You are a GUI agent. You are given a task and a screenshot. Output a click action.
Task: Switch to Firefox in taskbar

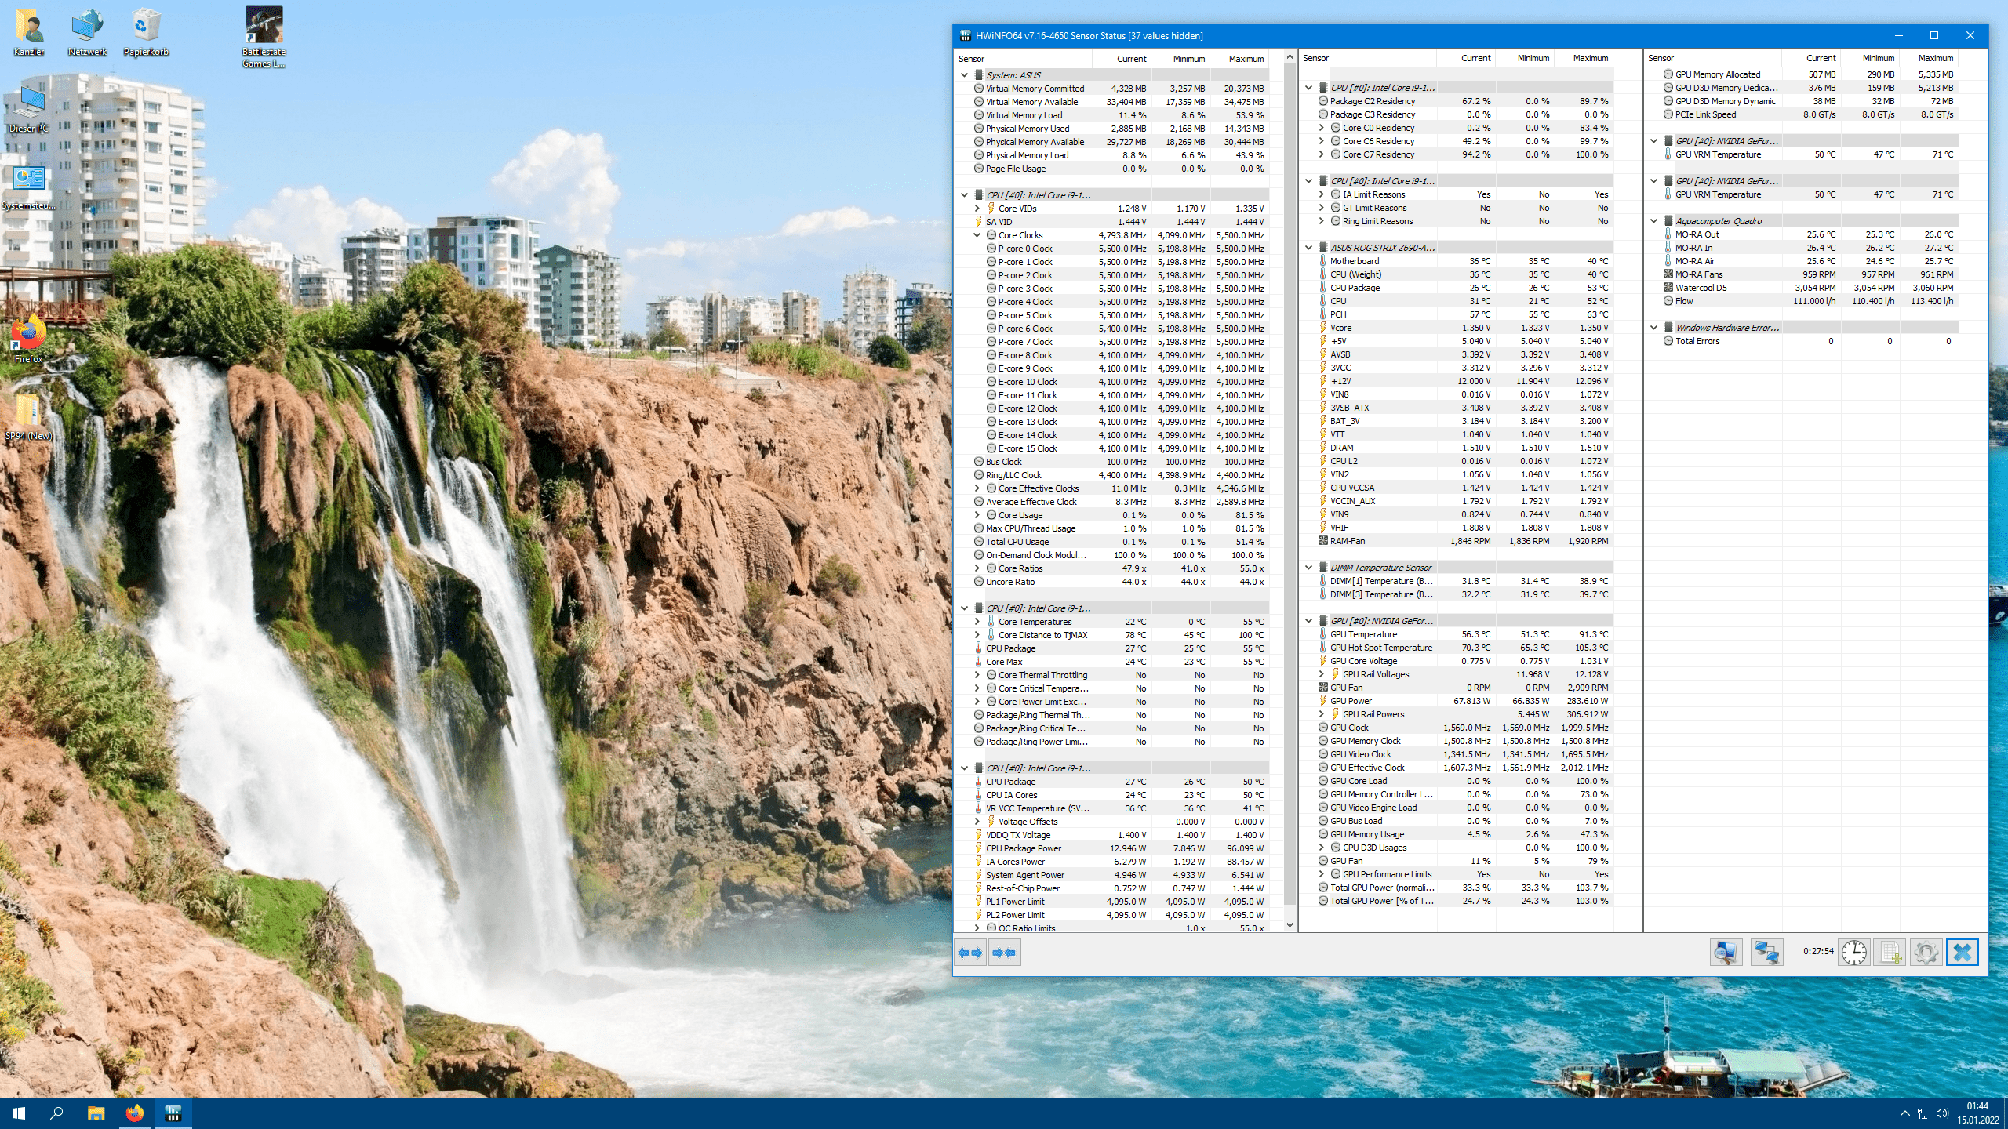point(134,1113)
